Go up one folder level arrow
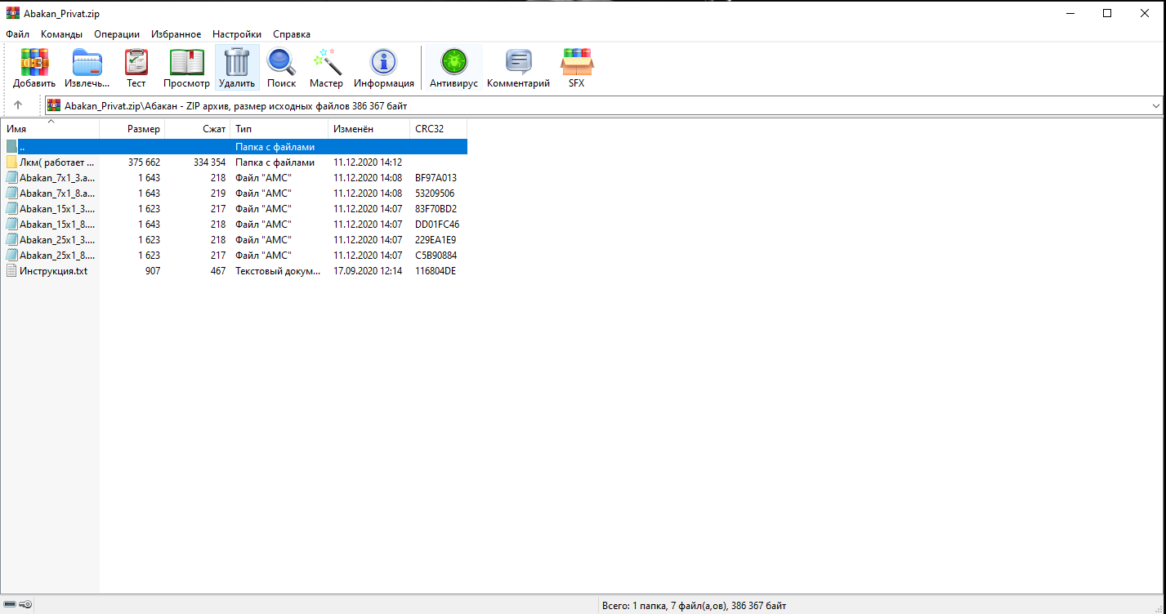 click(18, 105)
